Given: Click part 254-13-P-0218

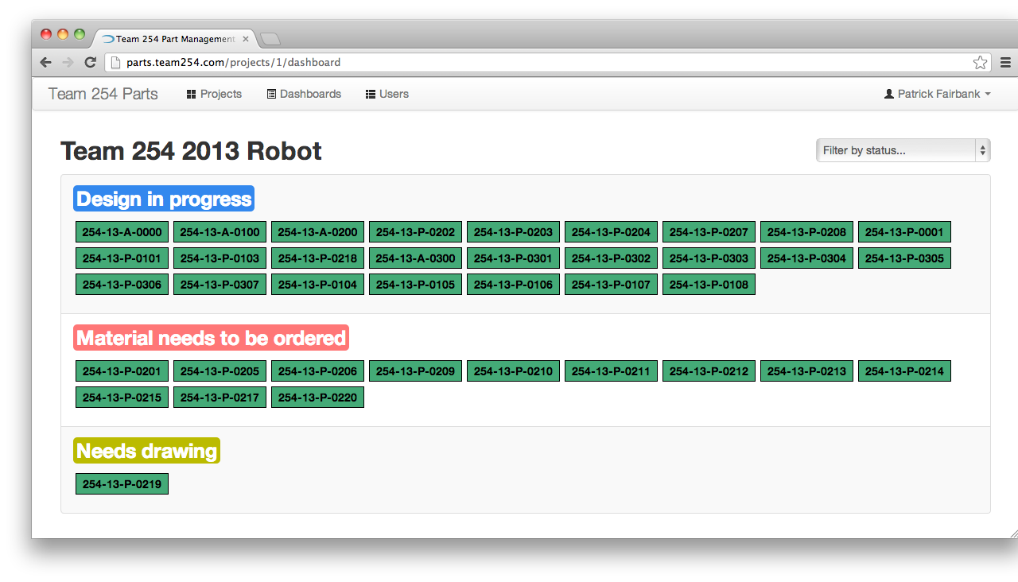Looking at the screenshot, I should point(317,258).
